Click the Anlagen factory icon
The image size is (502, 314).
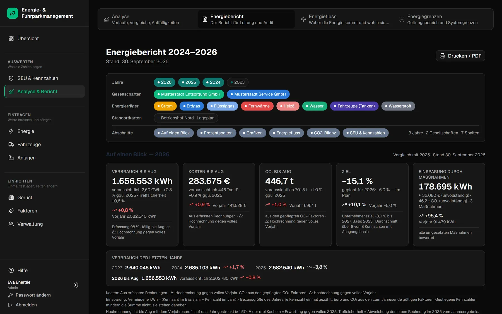click(x=11, y=158)
